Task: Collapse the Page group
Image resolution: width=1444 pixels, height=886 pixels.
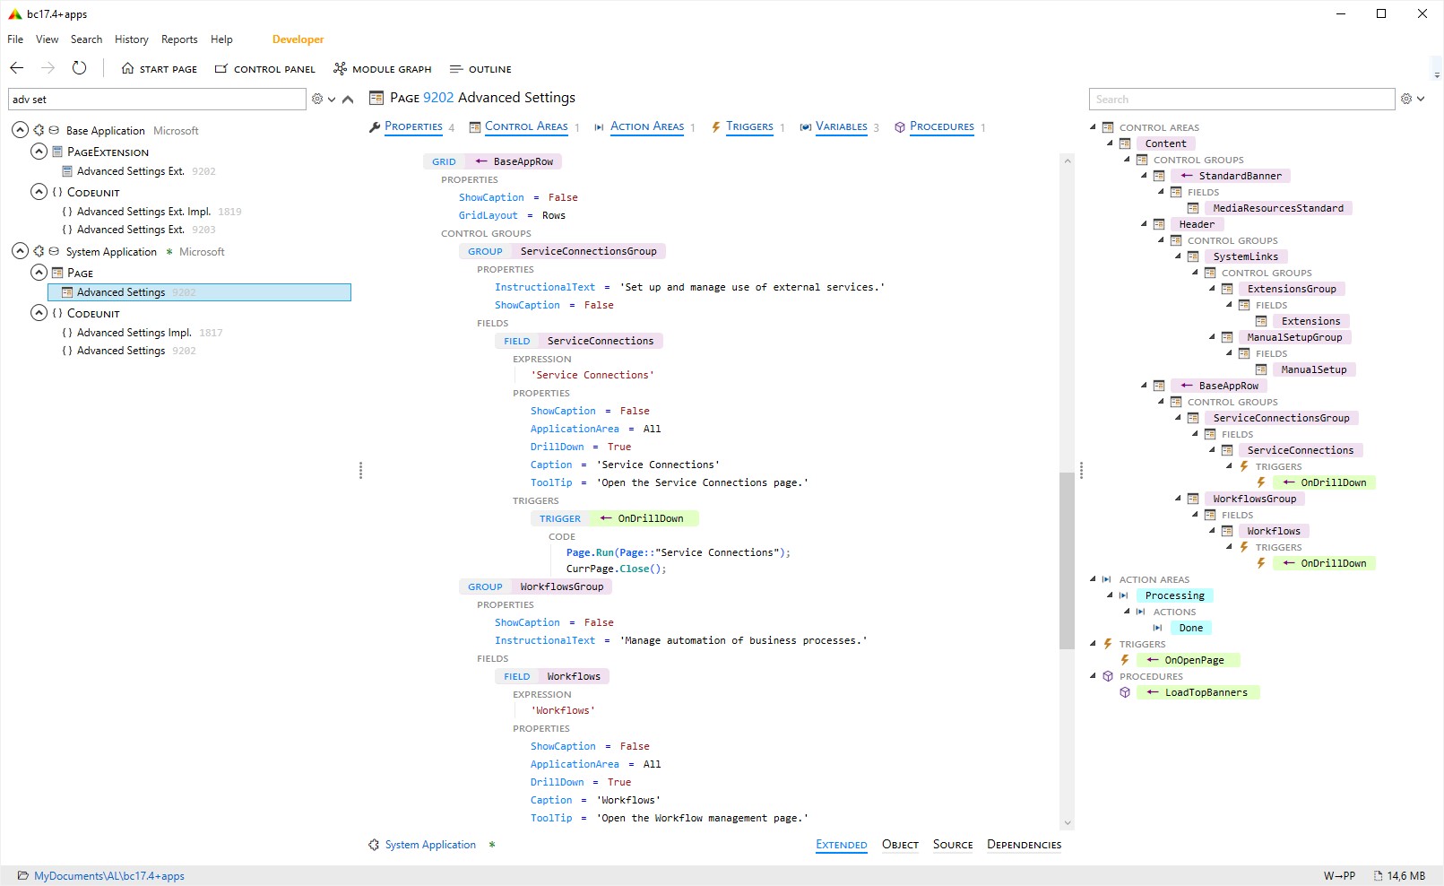Action: click(x=39, y=273)
